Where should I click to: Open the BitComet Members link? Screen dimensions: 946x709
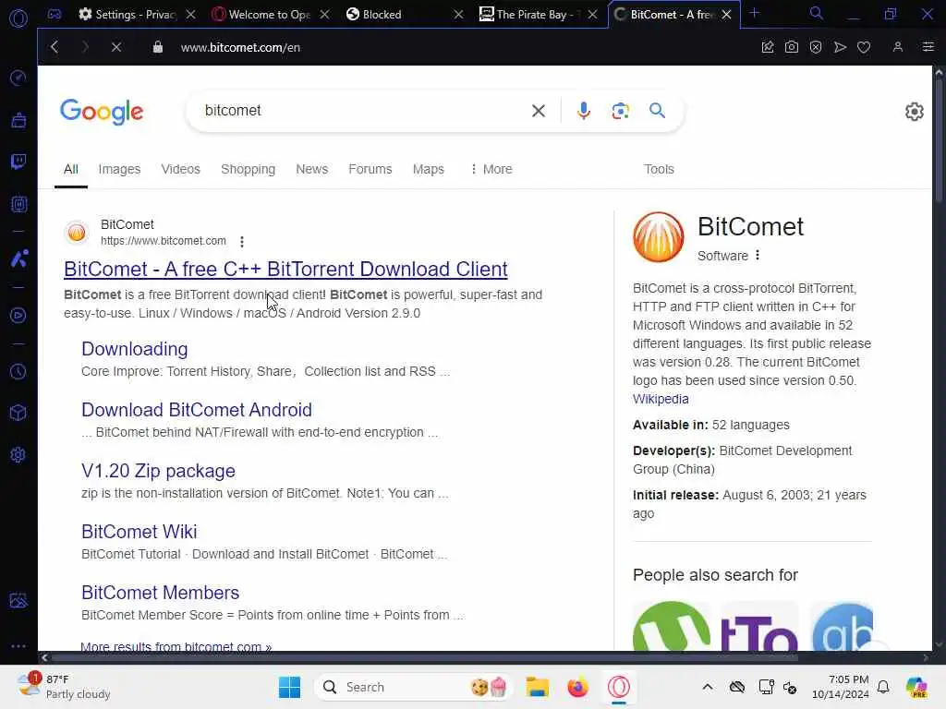click(x=161, y=593)
